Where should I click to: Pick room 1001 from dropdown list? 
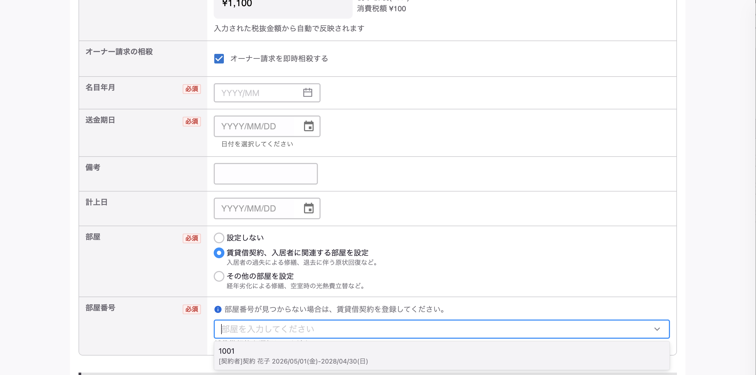(441, 356)
